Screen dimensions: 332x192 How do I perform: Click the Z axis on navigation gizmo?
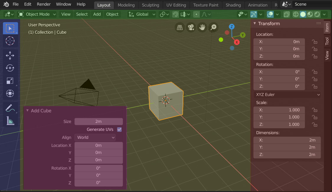pyautogui.click(x=232, y=27)
